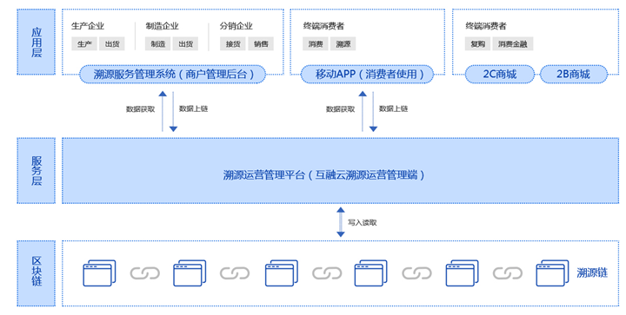Screen dimensions: 626x315
Task: Click 终端消费者 heading above 复购 tag
Action: [486, 26]
